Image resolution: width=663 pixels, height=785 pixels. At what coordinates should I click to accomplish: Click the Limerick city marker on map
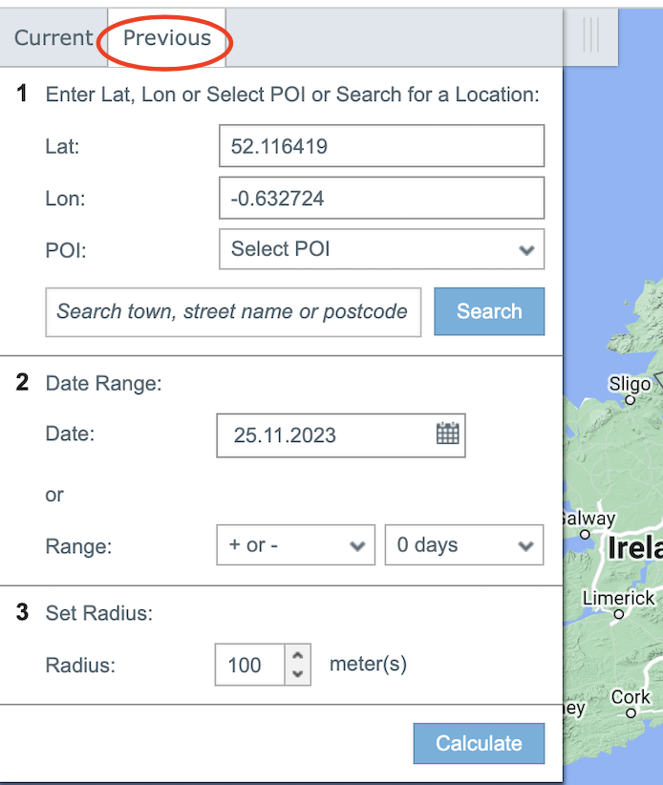pyautogui.click(x=619, y=614)
